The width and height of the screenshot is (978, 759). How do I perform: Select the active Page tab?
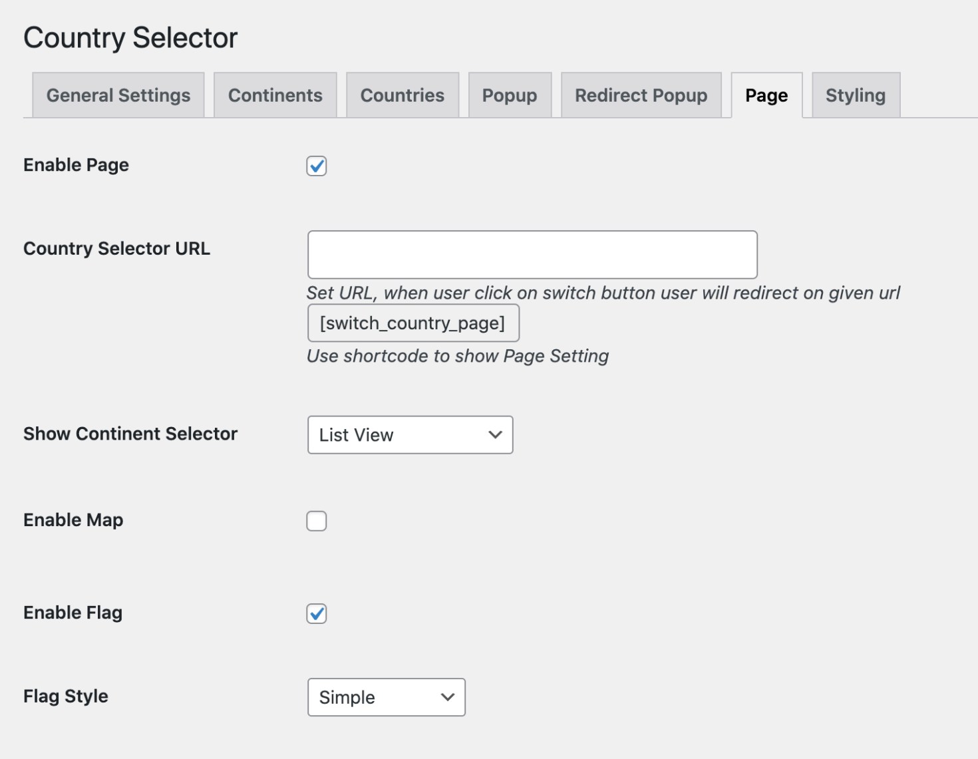click(766, 95)
